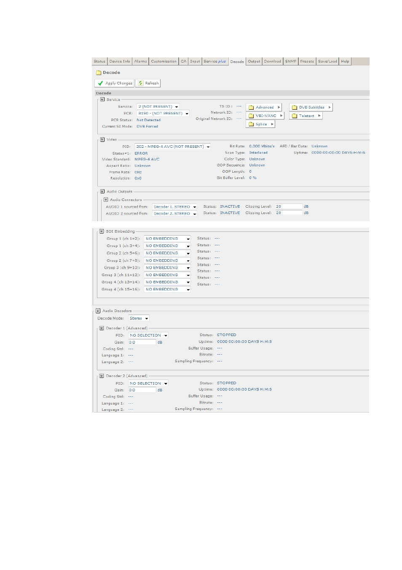Click the Refresh button
Viewport: 402px width, 570px height.
tap(148, 83)
